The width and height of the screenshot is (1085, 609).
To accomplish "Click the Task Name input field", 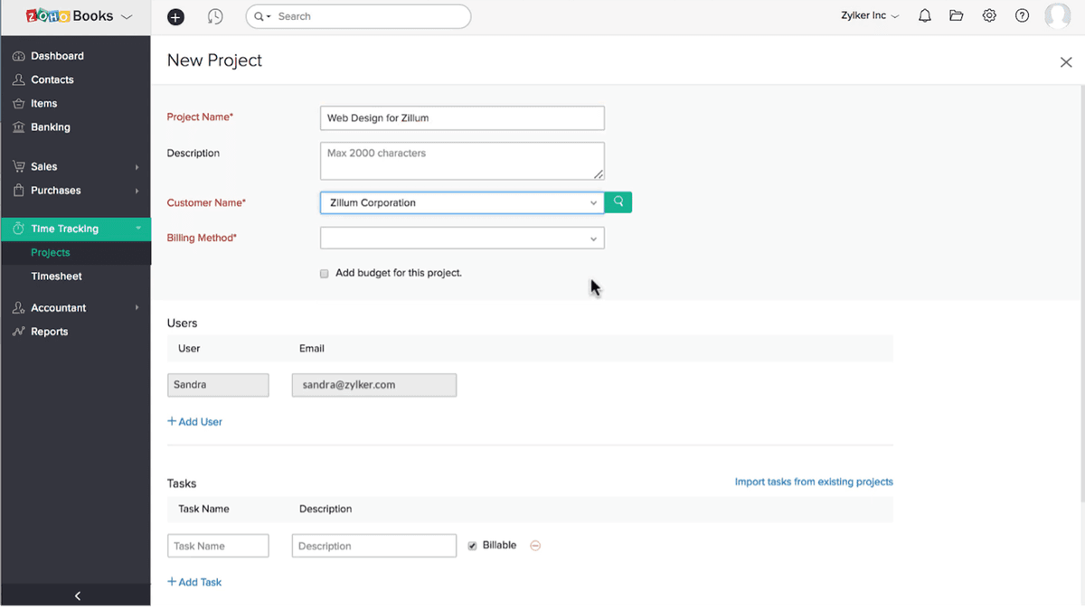I will point(218,546).
